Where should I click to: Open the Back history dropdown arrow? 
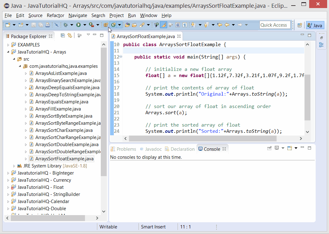pyautogui.click(x=233, y=25)
